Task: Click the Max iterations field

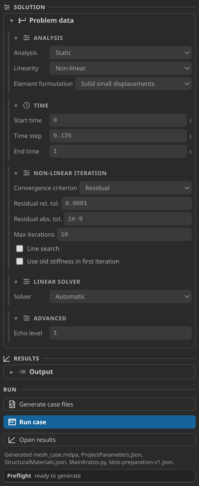Action: click(x=124, y=234)
